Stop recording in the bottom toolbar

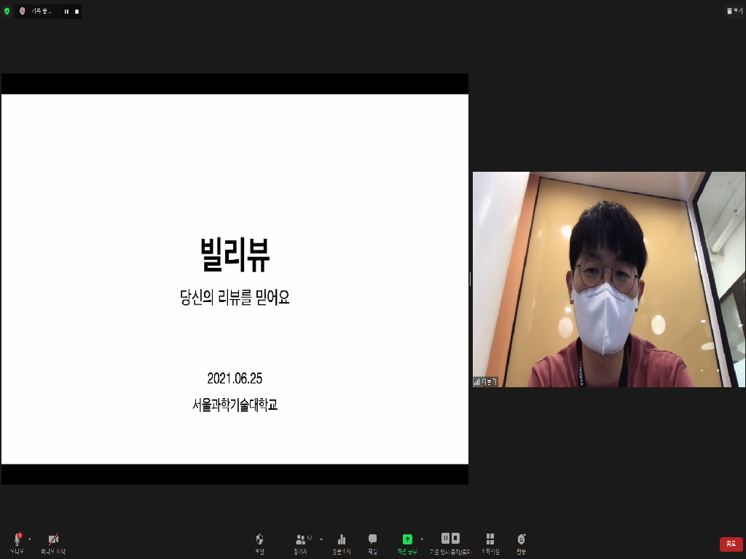click(x=456, y=538)
